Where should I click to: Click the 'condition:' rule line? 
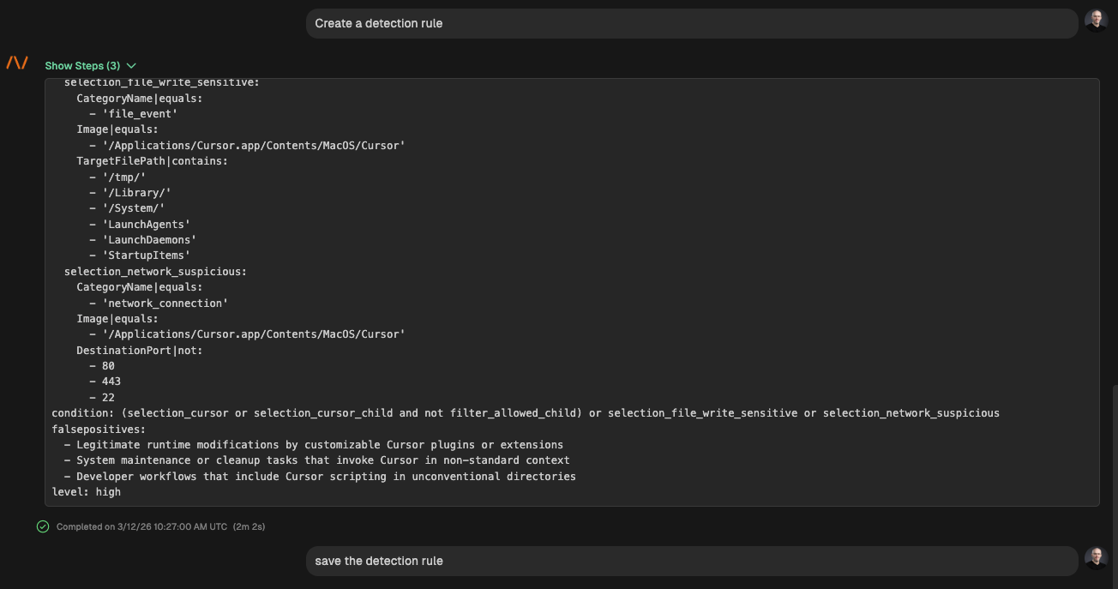[526, 413]
